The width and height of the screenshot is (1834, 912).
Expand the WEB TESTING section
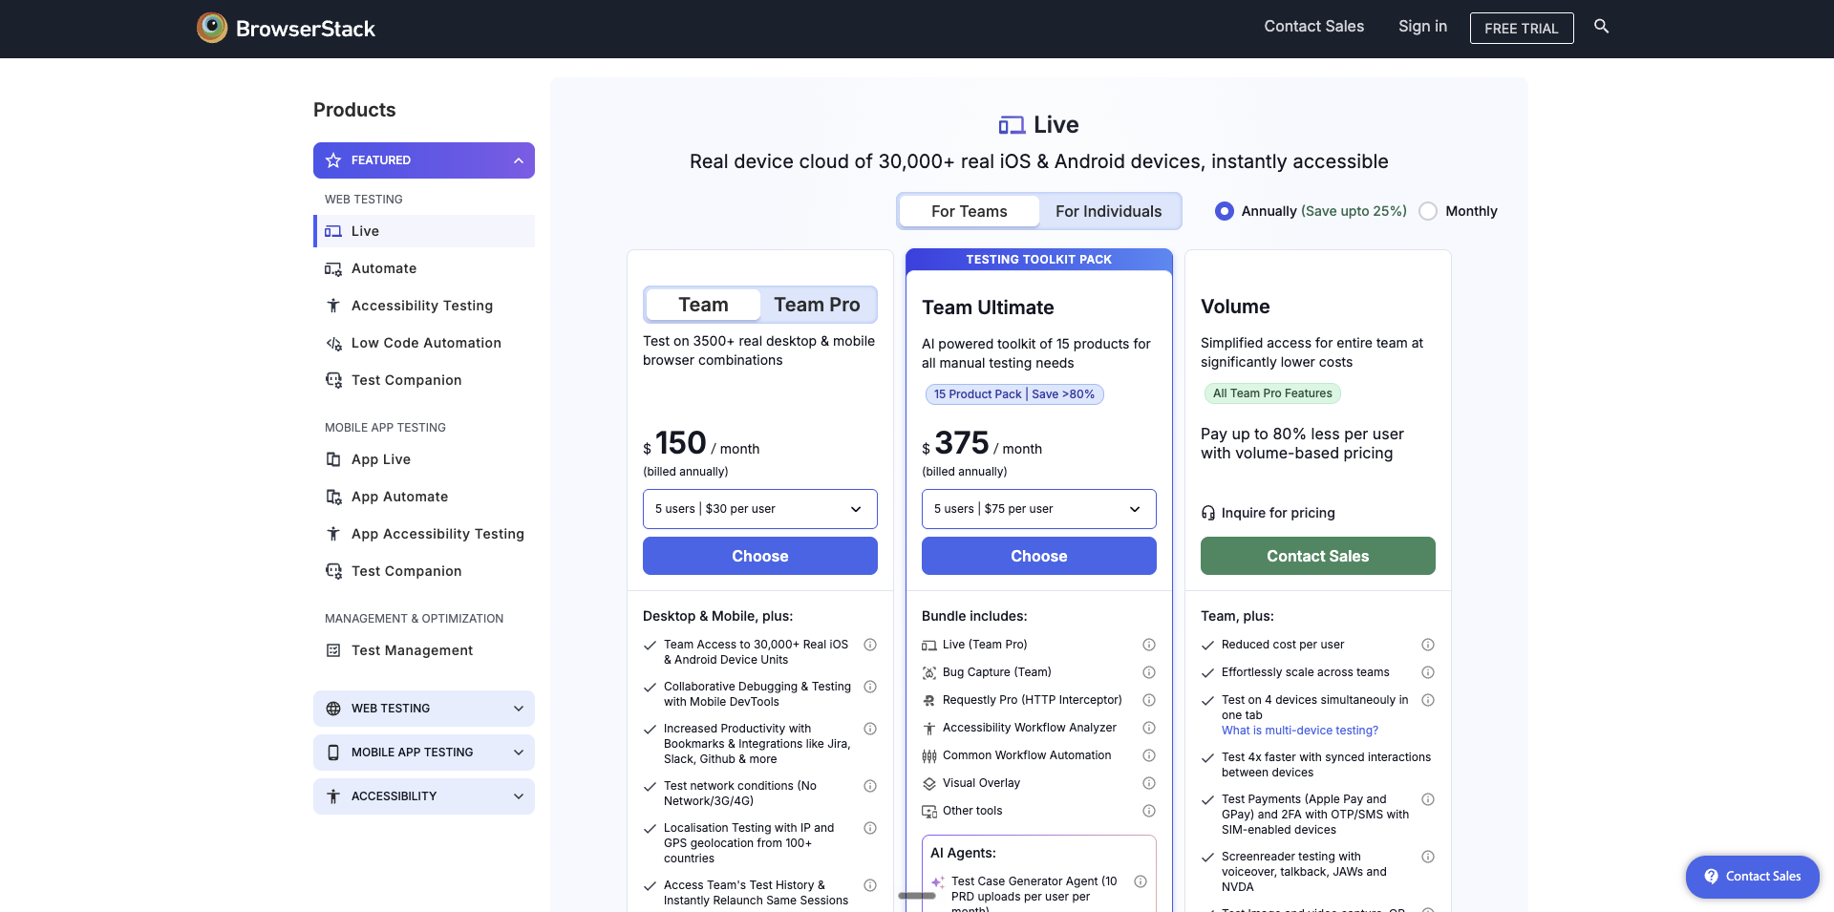pyautogui.click(x=424, y=709)
